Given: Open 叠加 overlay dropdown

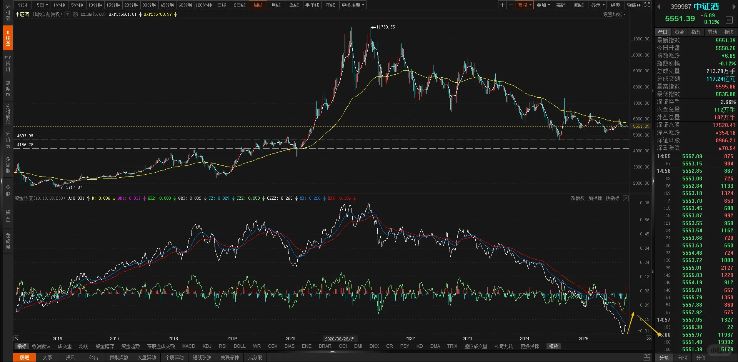Looking at the screenshot, I should coord(543,5).
